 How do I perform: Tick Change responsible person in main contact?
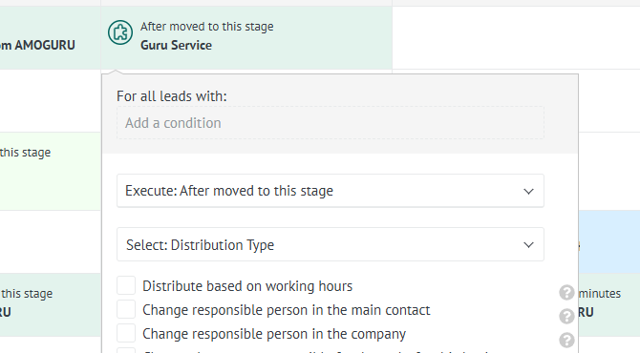pos(126,309)
